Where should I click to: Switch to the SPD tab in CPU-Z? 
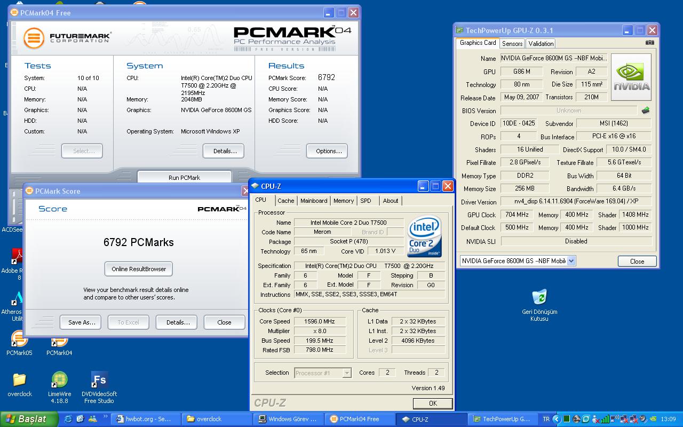click(366, 201)
